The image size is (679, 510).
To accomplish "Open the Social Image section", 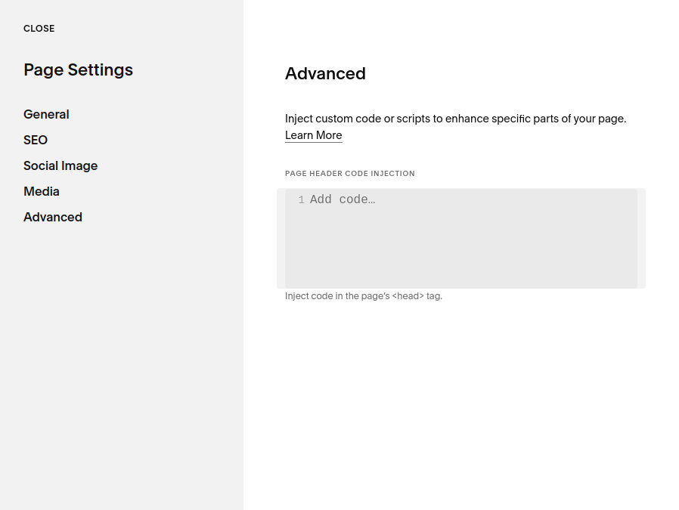I will (x=60, y=165).
